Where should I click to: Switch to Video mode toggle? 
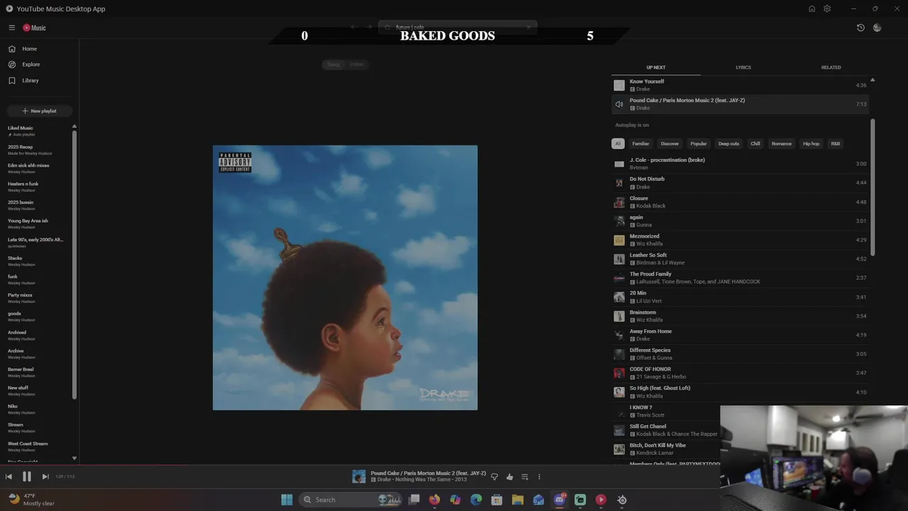pyautogui.click(x=356, y=65)
